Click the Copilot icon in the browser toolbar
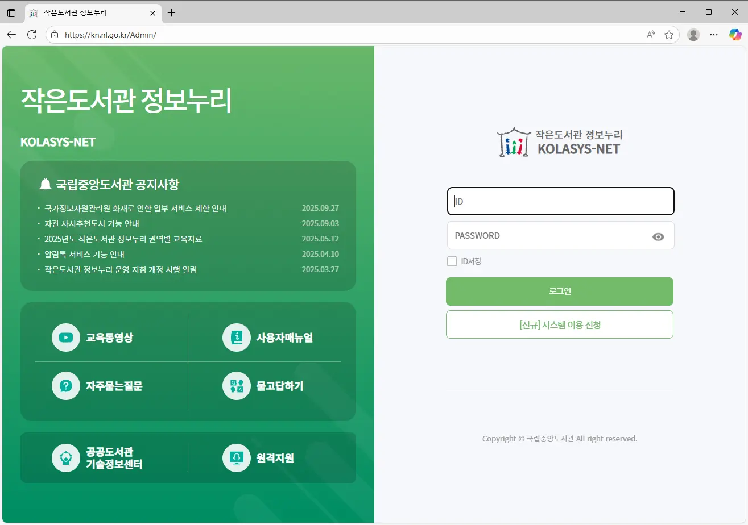The height and width of the screenshot is (525, 748). [x=735, y=35]
